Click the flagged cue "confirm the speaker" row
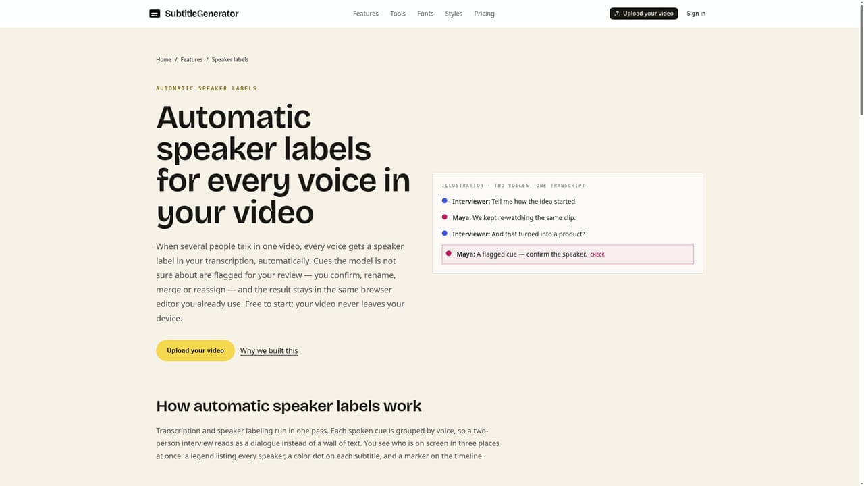Screen dimensions: 864x486 click(x=568, y=254)
